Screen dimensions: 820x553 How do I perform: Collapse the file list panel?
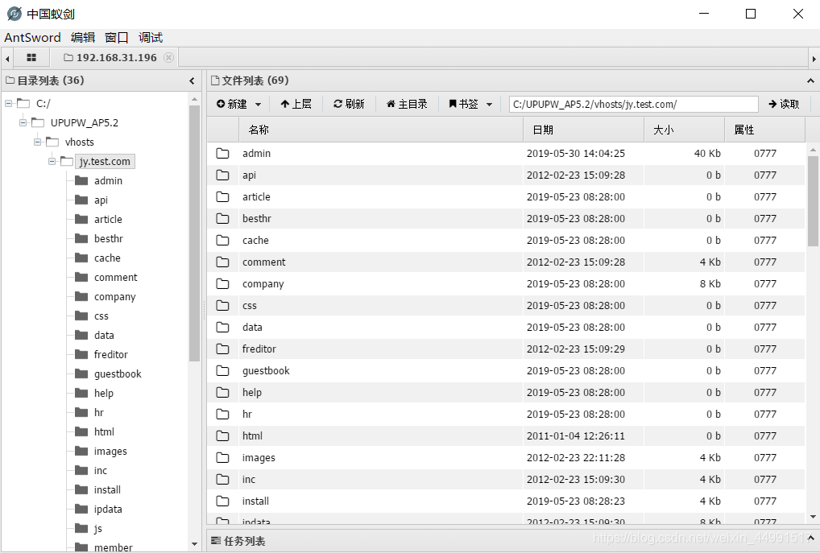[x=810, y=80]
